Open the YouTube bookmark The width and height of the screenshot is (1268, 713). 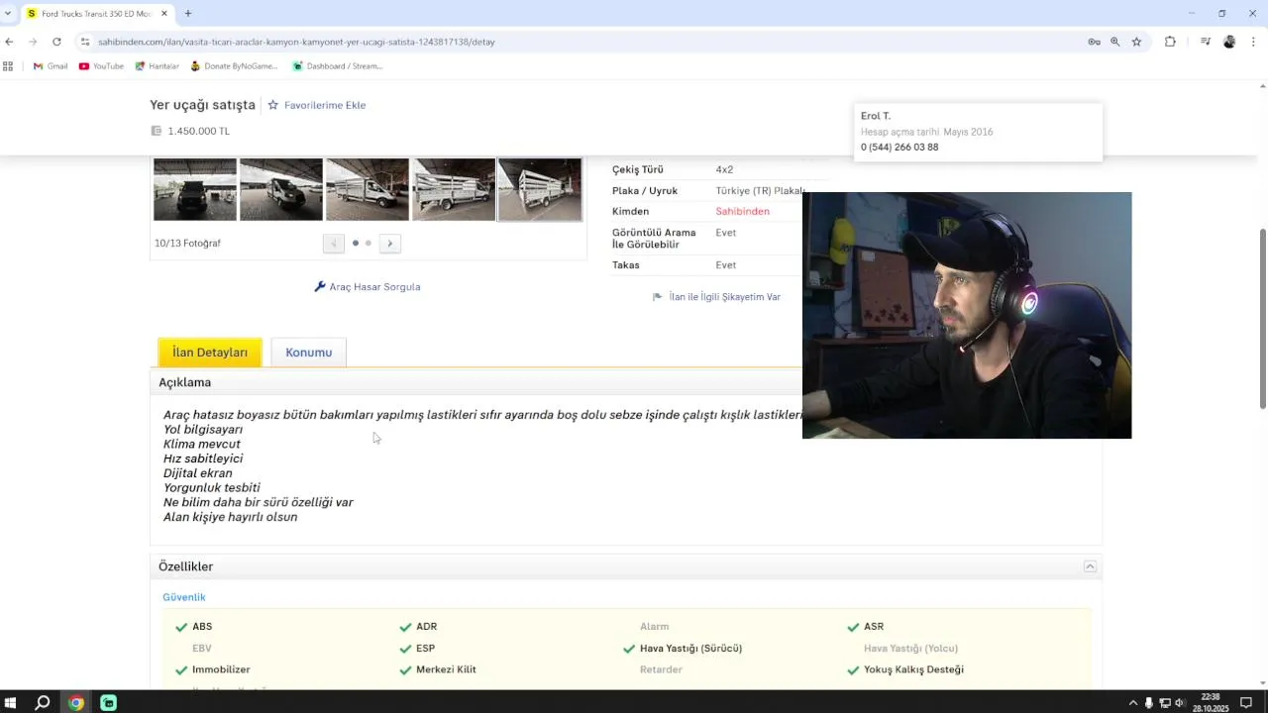101,66
